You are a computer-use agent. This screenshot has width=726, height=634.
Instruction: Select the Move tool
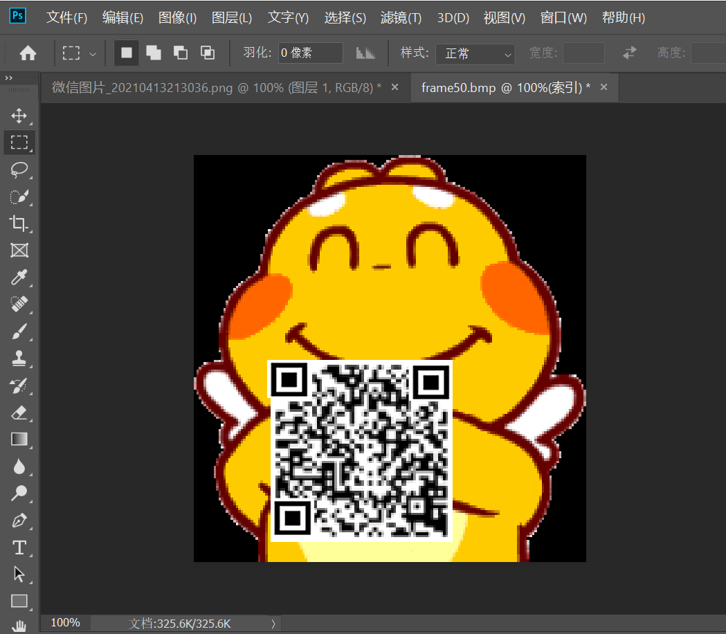[x=19, y=116]
